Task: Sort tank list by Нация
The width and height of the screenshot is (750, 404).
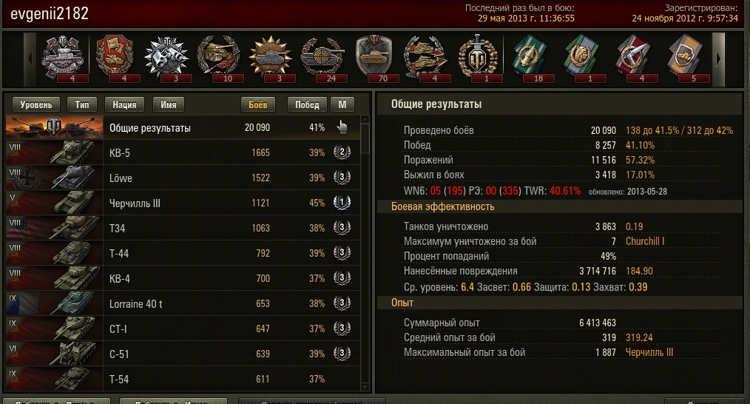Action: pyautogui.click(x=124, y=104)
